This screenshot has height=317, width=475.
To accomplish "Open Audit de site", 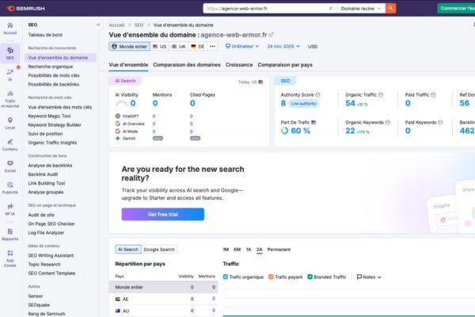I will pos(41,215).
